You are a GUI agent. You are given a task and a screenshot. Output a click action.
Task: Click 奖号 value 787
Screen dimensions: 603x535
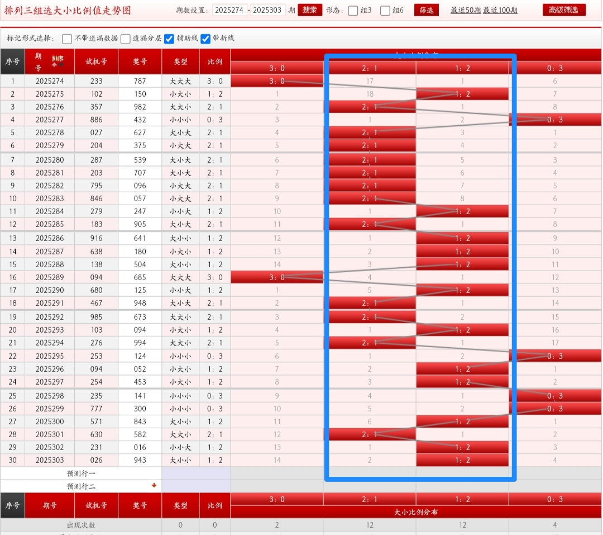pyautogui.click(x=140, y=81)
